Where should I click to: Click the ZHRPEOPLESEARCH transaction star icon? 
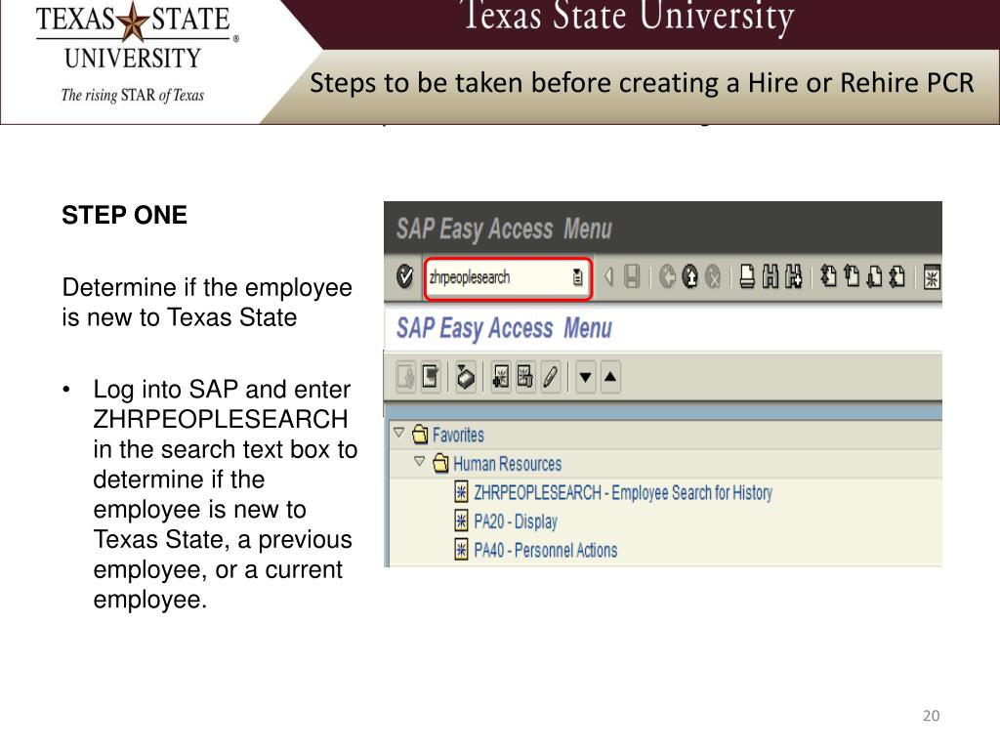[x=461, y=492]
